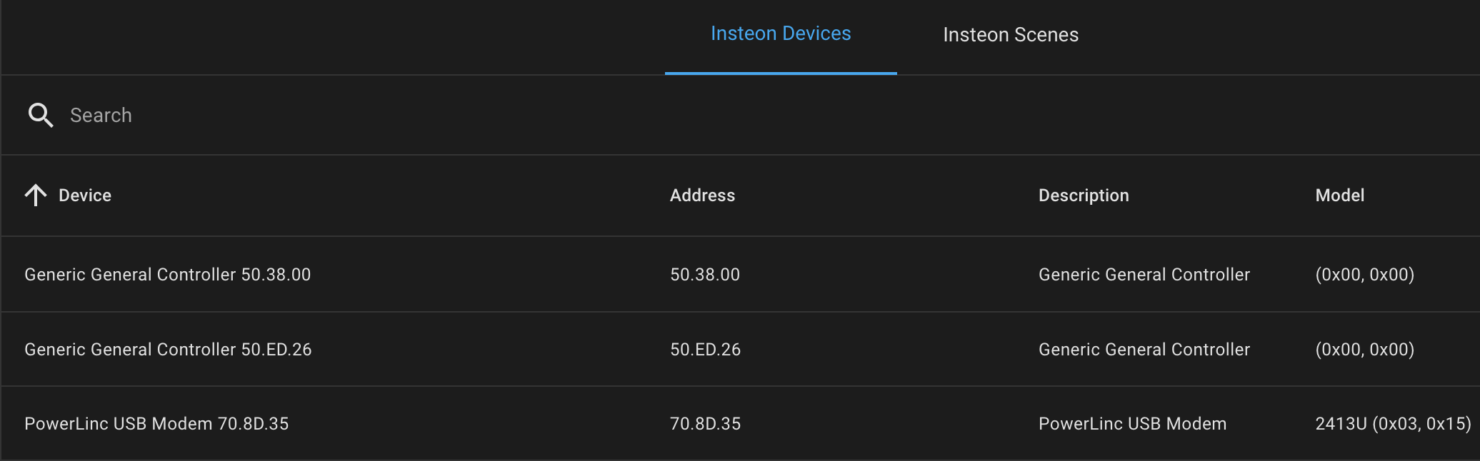Switch to the Insteon Scenes tab
The image size is (1480, 461).
point(1010,34)
